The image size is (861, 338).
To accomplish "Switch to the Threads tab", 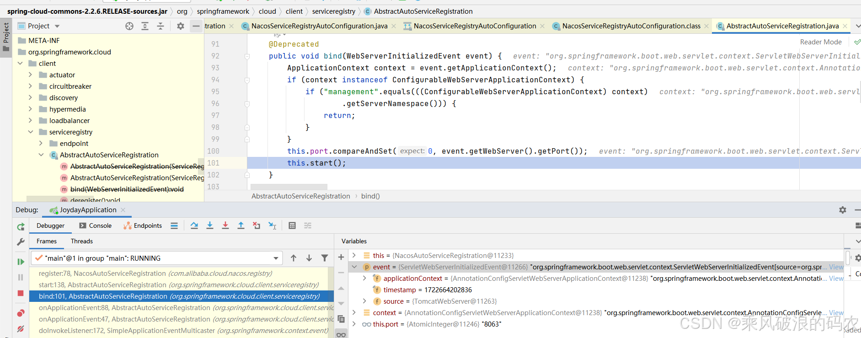I will 81,241.
